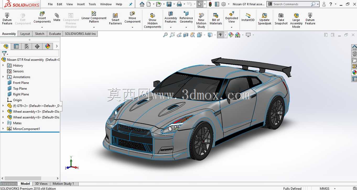Click the tree filter funnel icon
Image resolution: width=357 pixels, height=190 pixels.
click(4, 53)
